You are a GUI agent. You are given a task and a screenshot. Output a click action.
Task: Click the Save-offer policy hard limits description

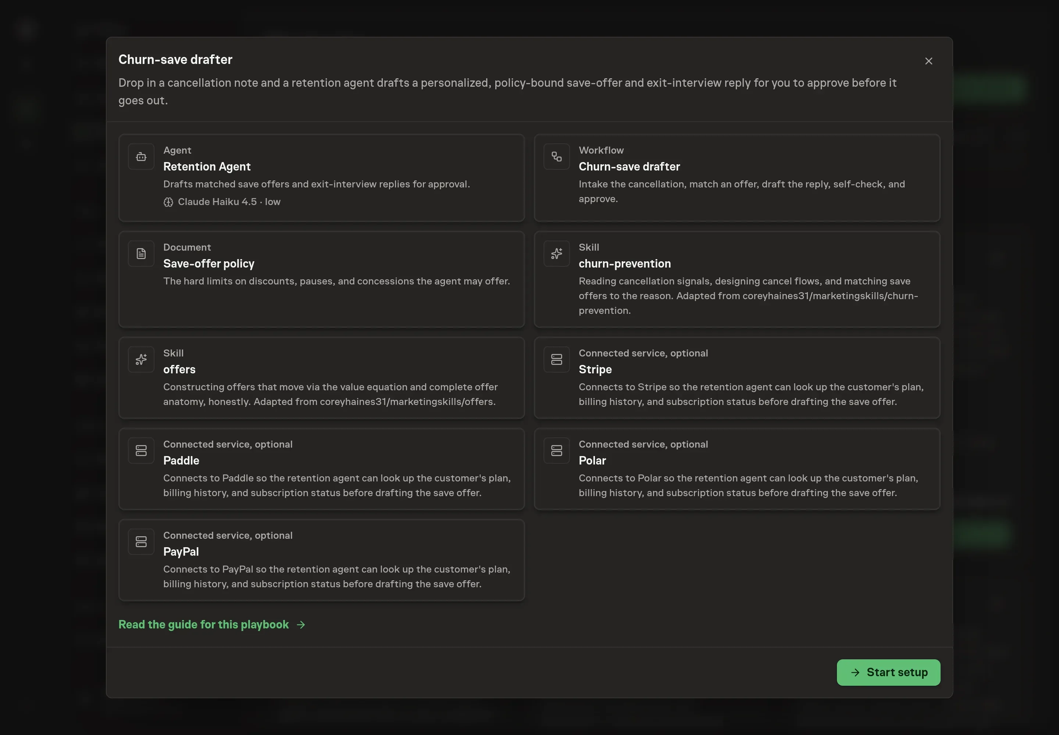click(x=336, y=282)
